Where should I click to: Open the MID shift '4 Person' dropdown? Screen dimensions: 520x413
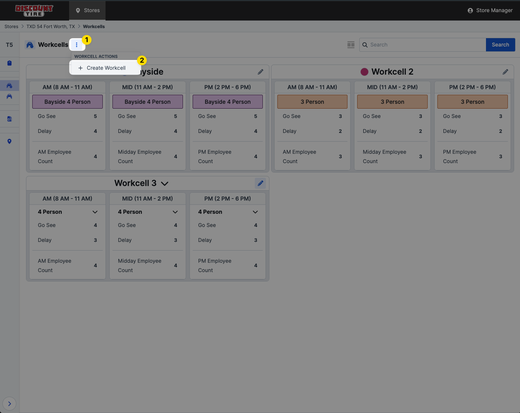(175, 212)
